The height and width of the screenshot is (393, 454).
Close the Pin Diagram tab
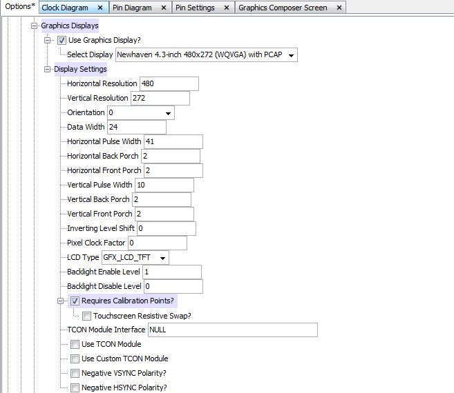163,8
